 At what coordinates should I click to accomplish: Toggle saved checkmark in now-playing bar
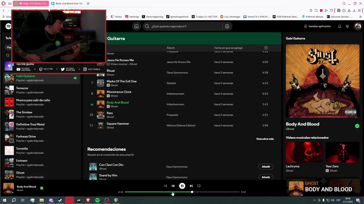click(42, 188)
